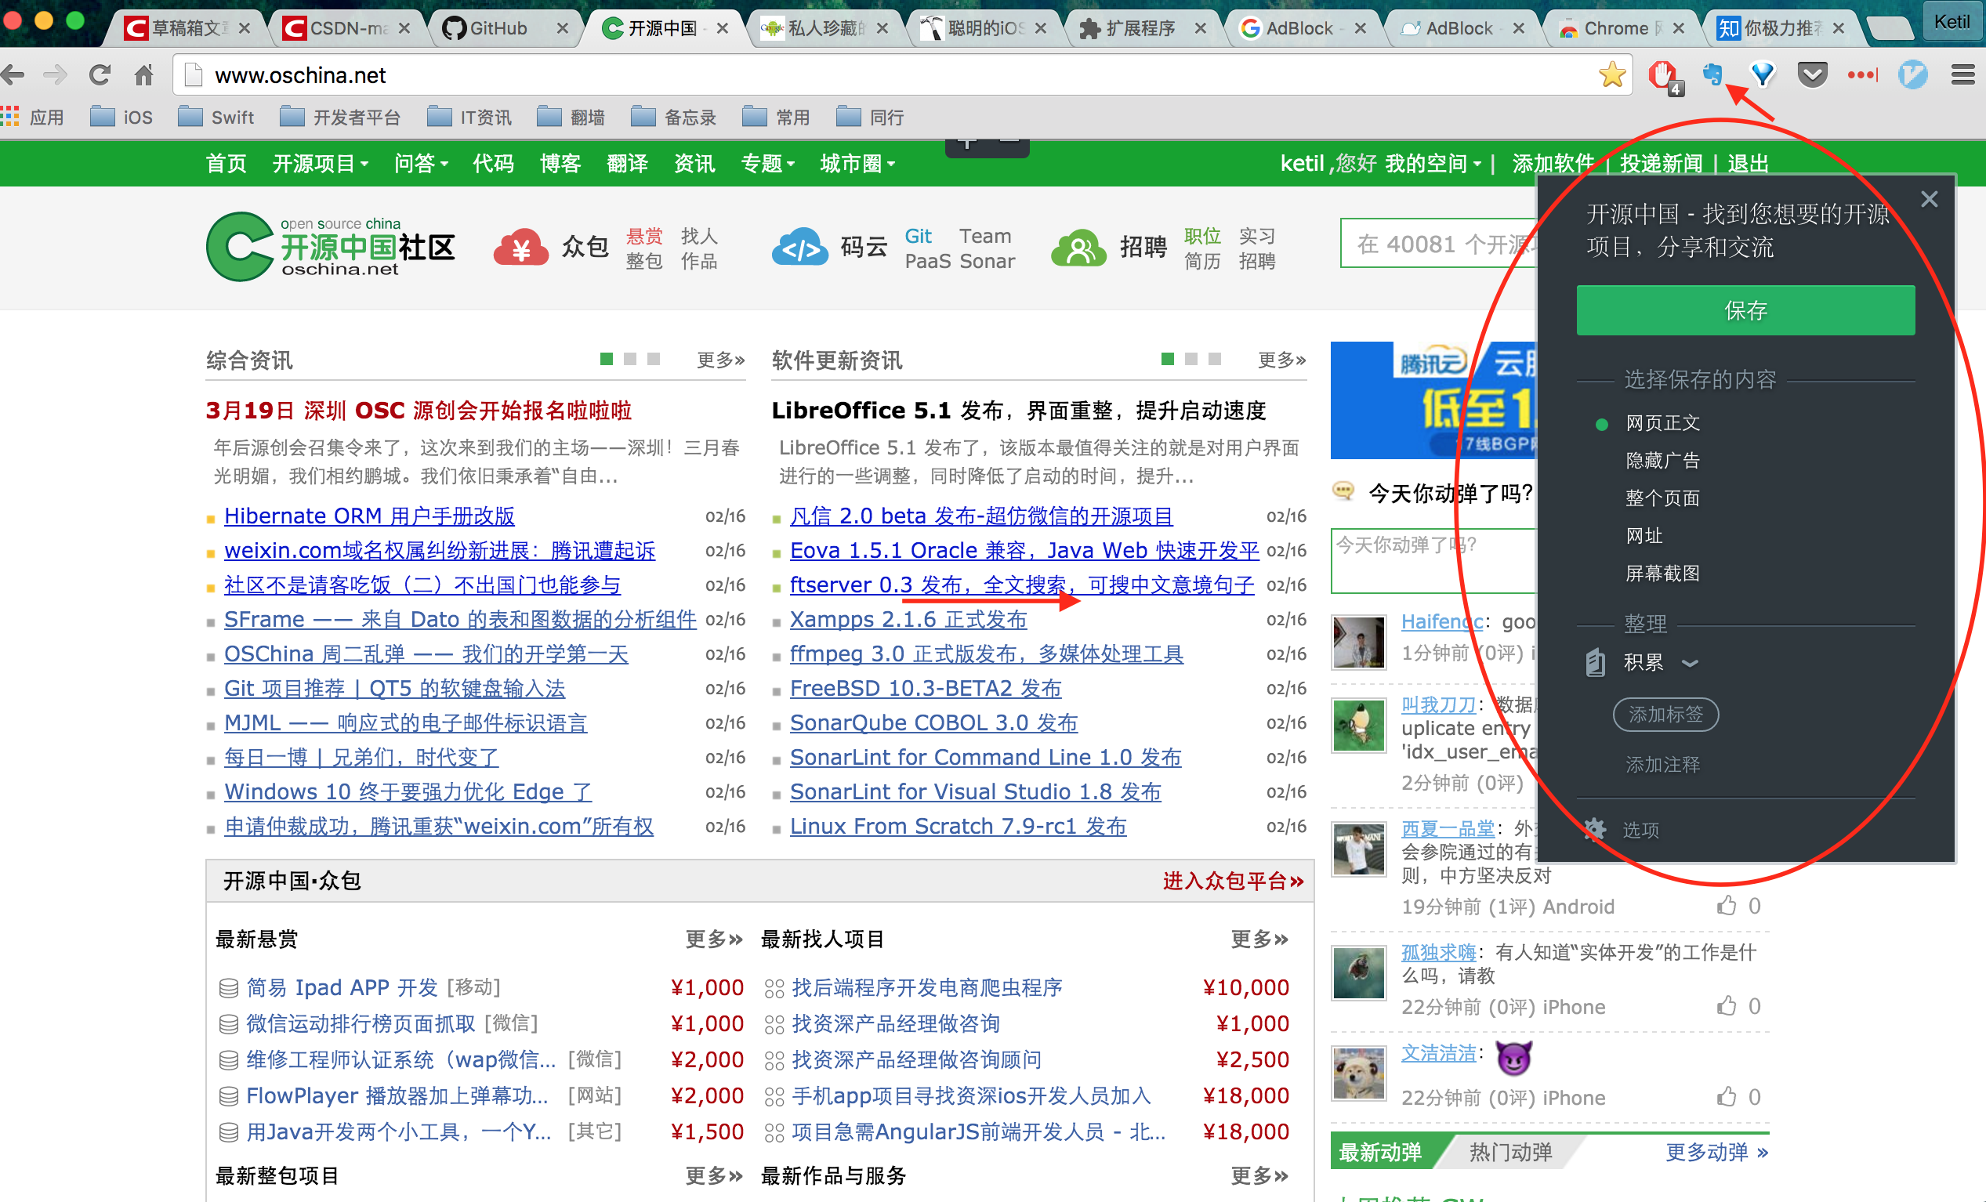The height and width of the screenshot is (1202, 1986).
Task: Click second gray dot in 综合资讯 pager
Action: point(630,360)
